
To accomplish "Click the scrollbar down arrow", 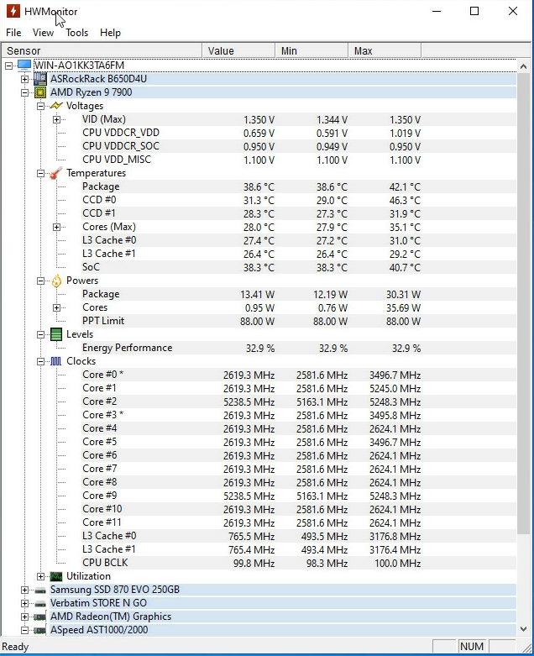I will [524, 629].
